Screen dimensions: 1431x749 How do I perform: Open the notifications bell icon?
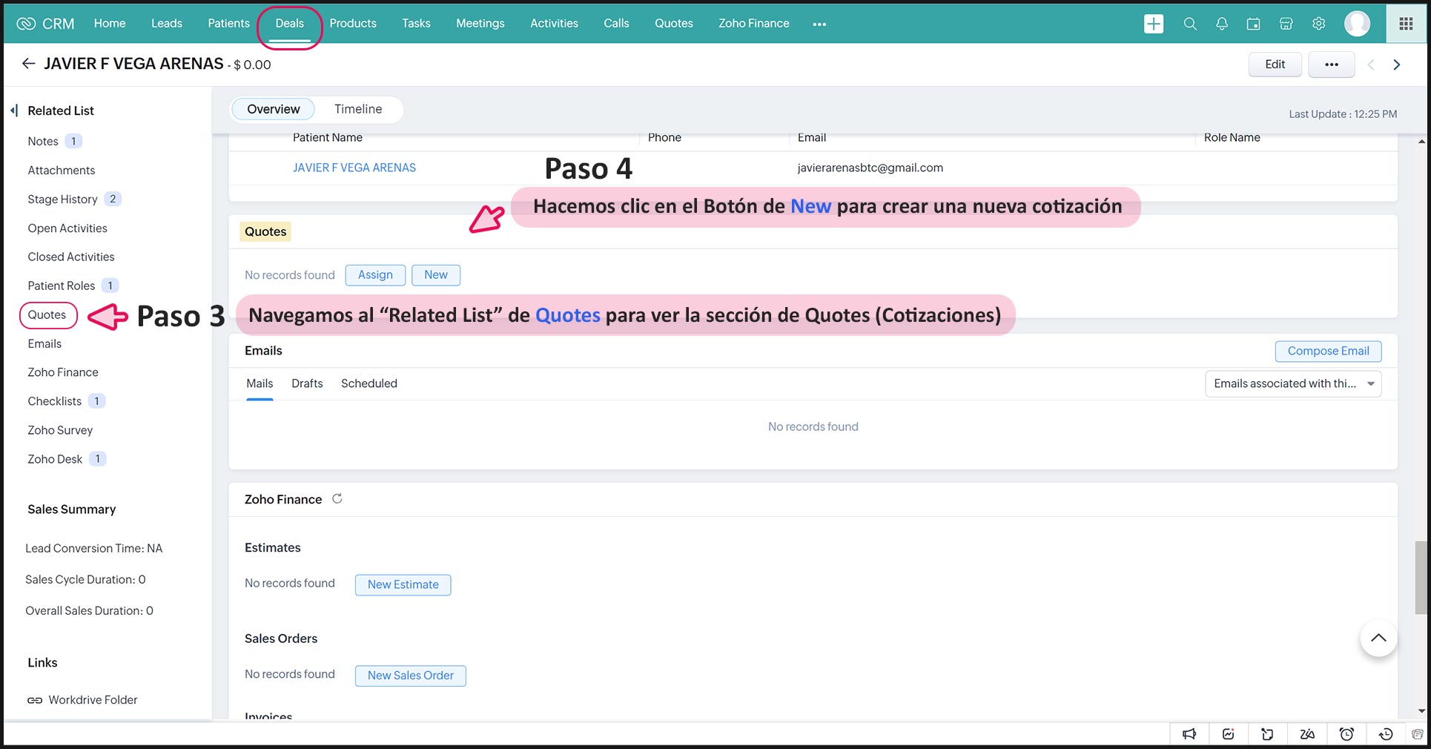coord(1222,24)
